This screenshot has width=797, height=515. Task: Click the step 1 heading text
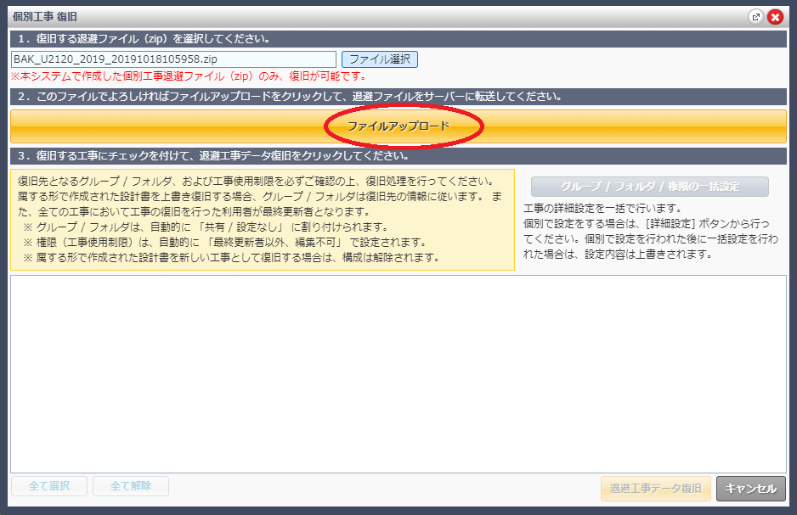pos(144,39)
